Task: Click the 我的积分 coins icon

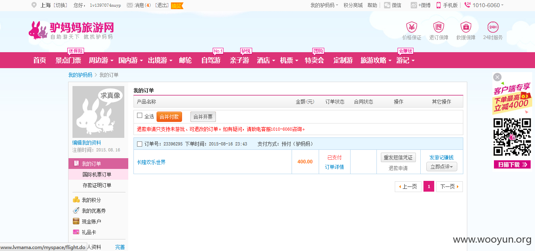Action: [76, 200]
